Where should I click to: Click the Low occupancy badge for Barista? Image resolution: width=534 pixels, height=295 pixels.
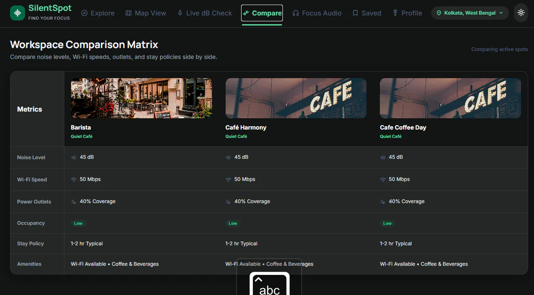(78, 223)
